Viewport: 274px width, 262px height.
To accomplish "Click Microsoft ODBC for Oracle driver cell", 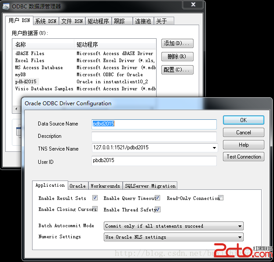I will click(110, 75).
